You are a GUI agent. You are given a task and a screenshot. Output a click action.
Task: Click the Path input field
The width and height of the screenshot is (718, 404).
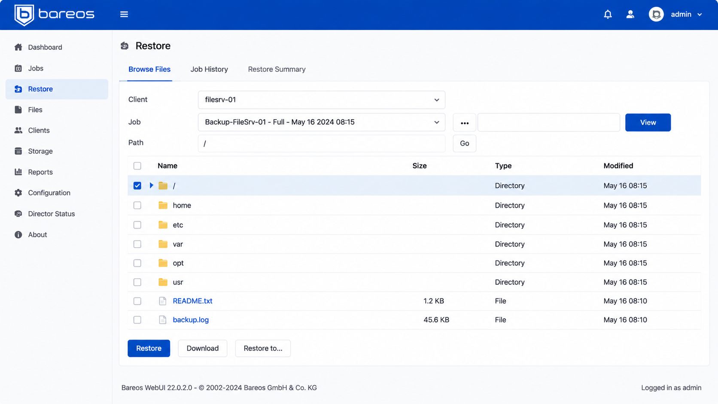coord(321,143)
